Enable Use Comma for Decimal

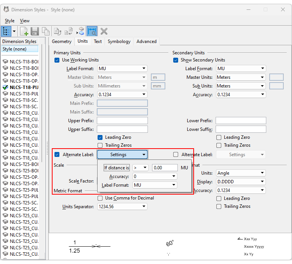tap(100, 198)
